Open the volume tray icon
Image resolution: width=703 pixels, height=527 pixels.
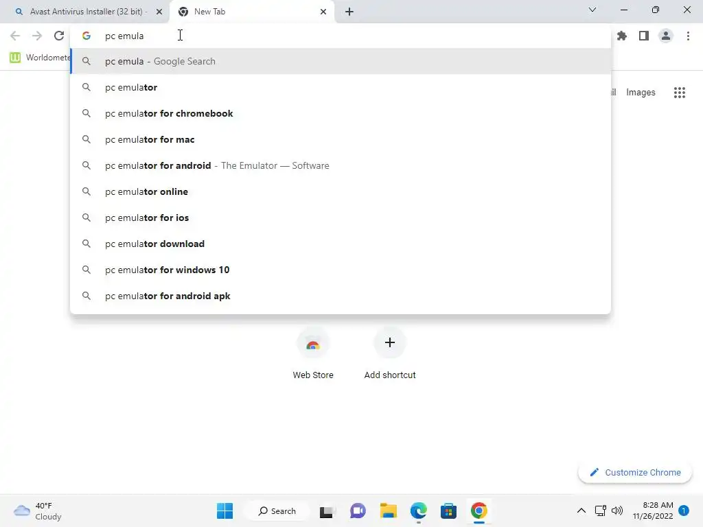click(x=617, y=511)
